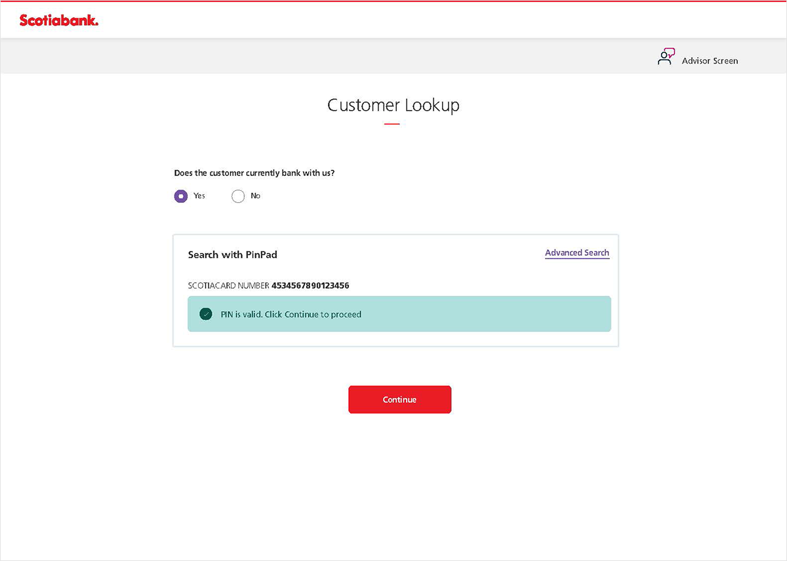Select the No radio button
Image resolution: width=787 pixels, height=561 pixels.
click(x=238, y=196)
